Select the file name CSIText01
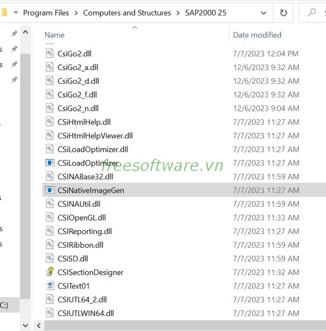Viewport: 326px width, 331px height. (x=73, y=286)
